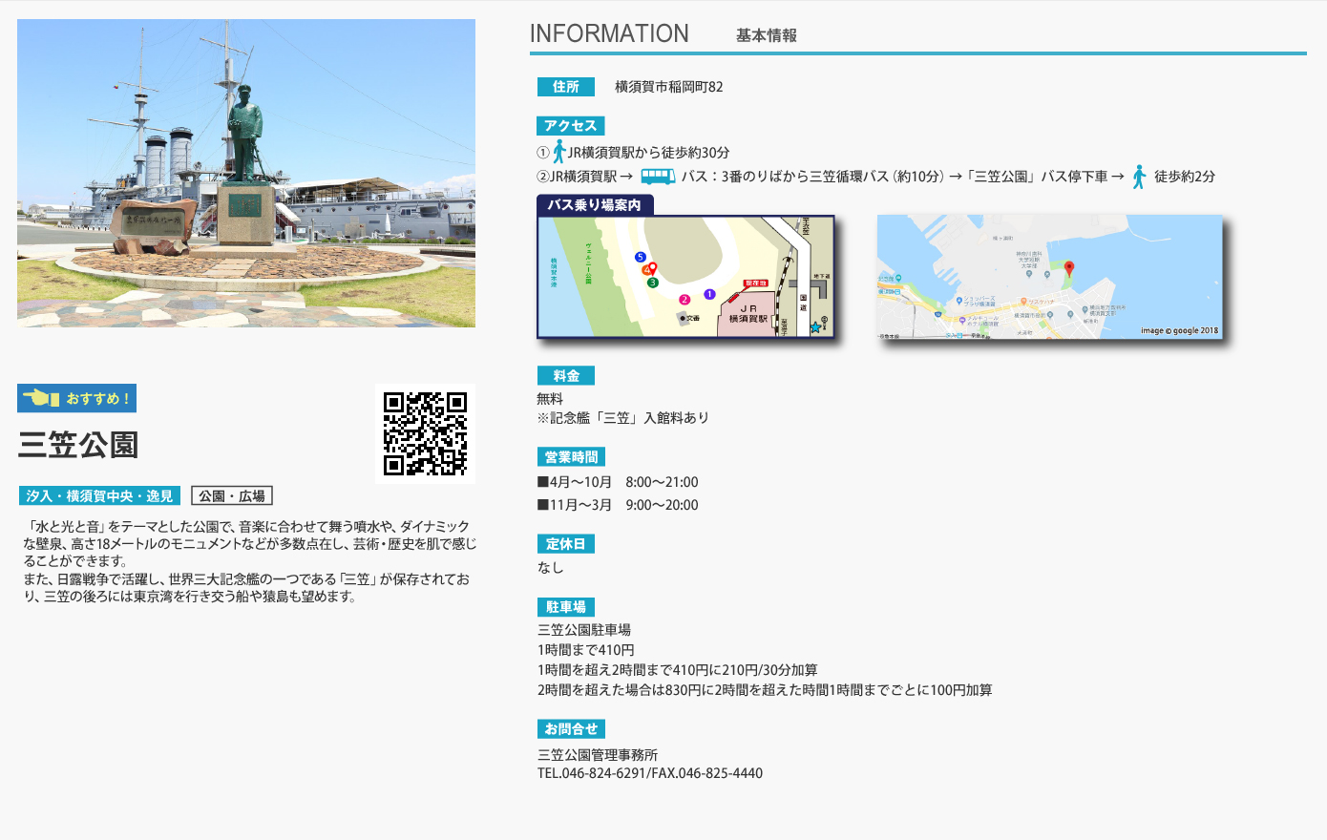Select the 汐入・横須賀中央・逸見 area tag
Image resolution: width=1327 pixels, height=840 pixels.
pos(99,496)
